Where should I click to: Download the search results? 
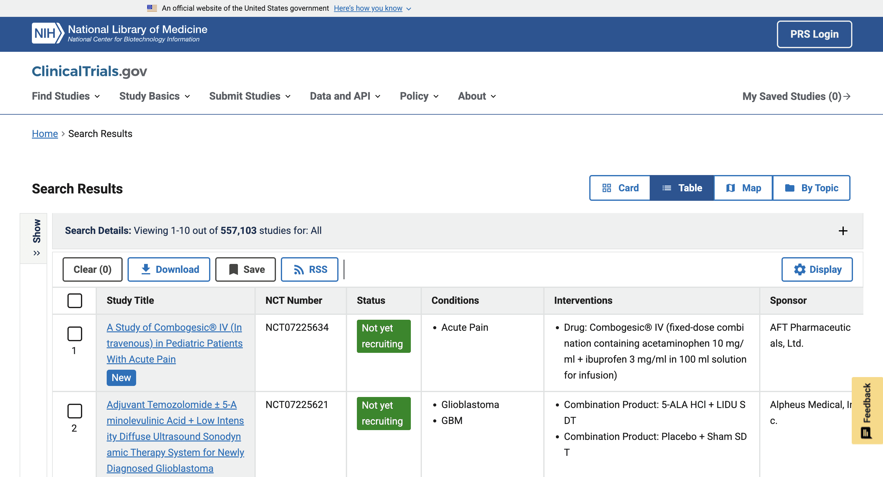pos(169,269)
